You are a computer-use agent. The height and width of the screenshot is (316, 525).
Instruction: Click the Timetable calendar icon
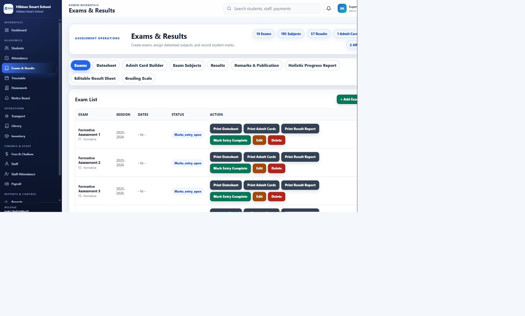(7, 78)
